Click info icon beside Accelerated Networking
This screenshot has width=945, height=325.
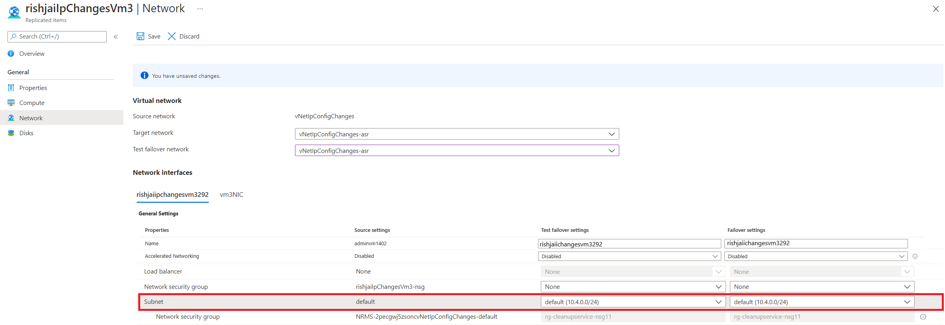tap(915, 256)
